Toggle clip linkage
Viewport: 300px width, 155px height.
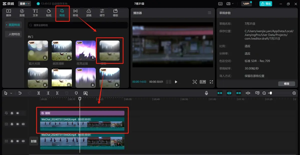click(238, 93)
